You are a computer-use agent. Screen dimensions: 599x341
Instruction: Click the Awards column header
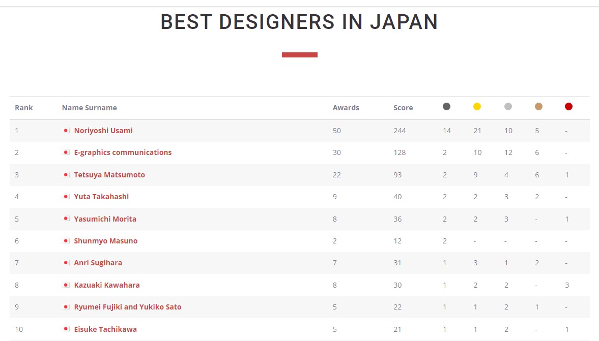346,108
